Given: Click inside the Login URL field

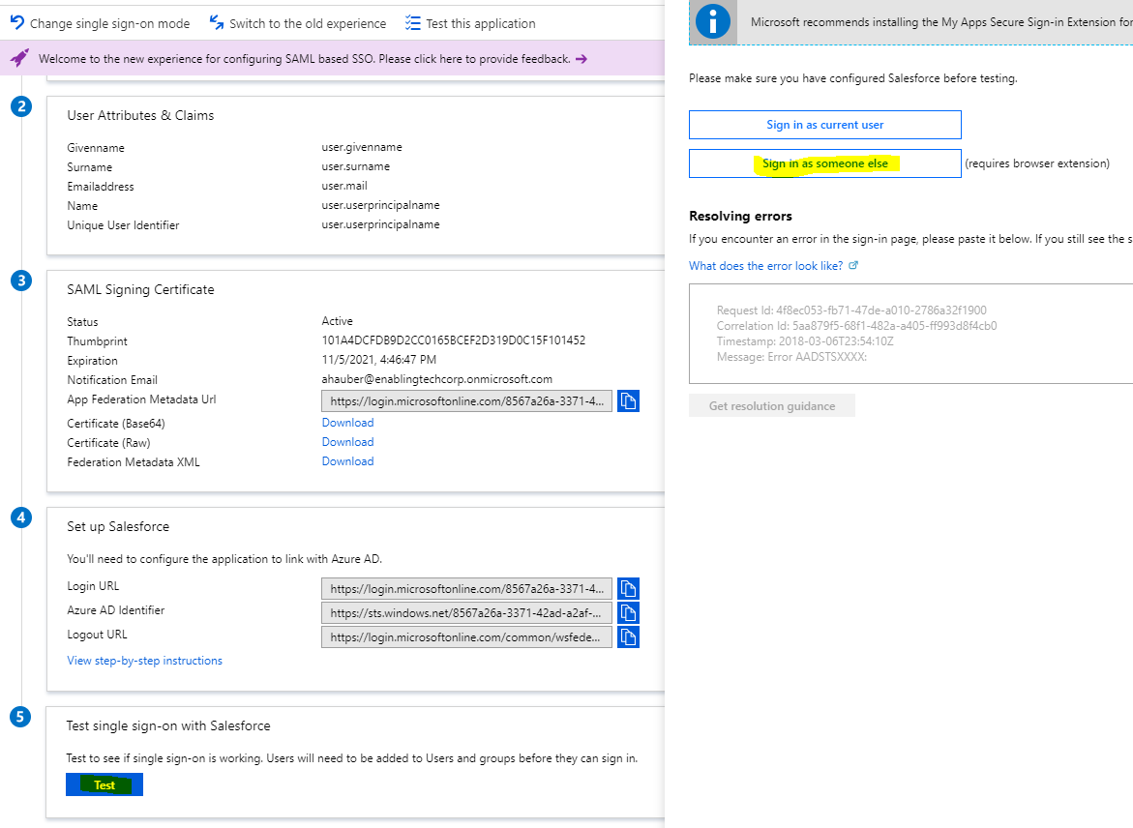Looking at the screenshot, I should (x=466, y=589).
